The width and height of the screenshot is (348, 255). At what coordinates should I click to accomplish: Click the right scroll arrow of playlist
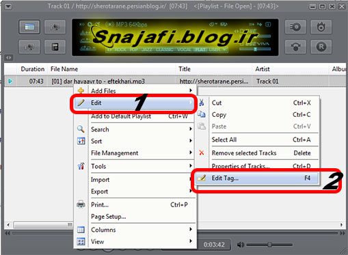tap(341, 225)
